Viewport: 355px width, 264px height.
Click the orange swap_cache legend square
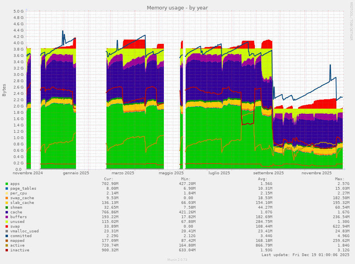6,198
